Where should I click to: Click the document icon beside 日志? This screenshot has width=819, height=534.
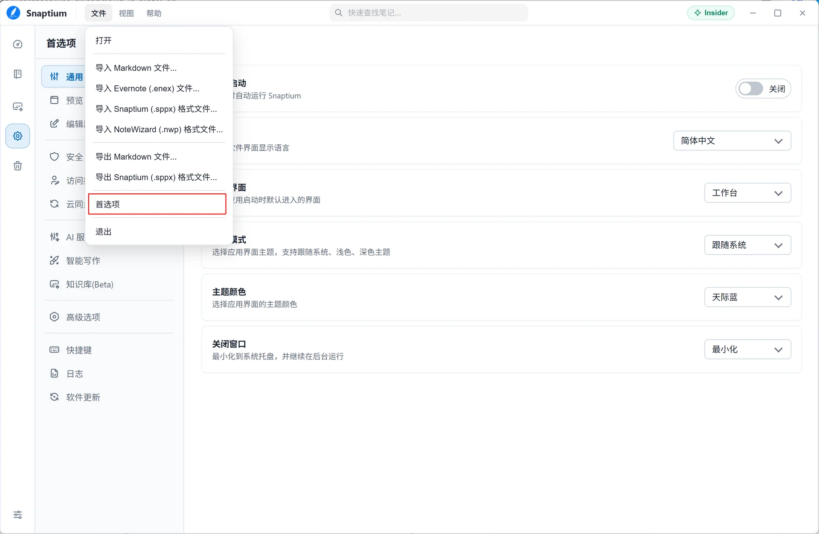(54, 374)
